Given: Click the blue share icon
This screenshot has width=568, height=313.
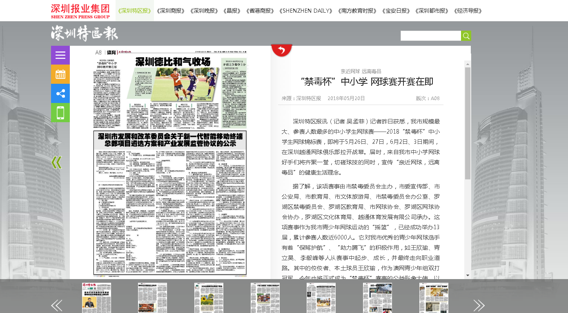Looking at the screenshot, I should tap(60, 94).
